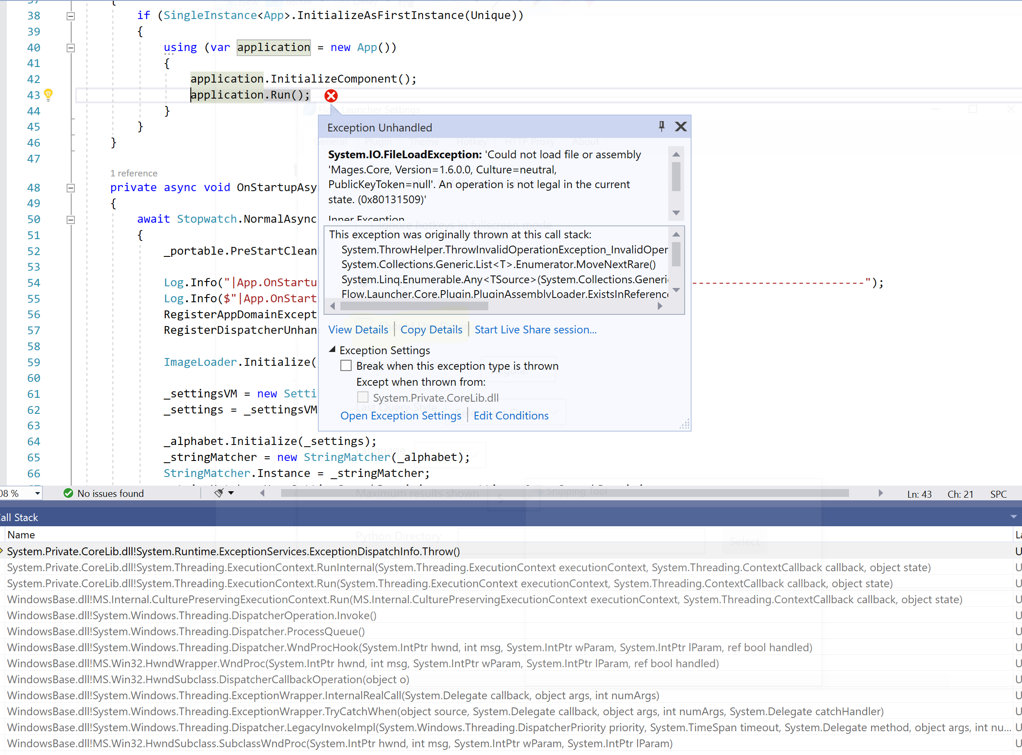The image size is (1022, 755).
Task: Click the green No issues found check icon
Action: point(69,493)
